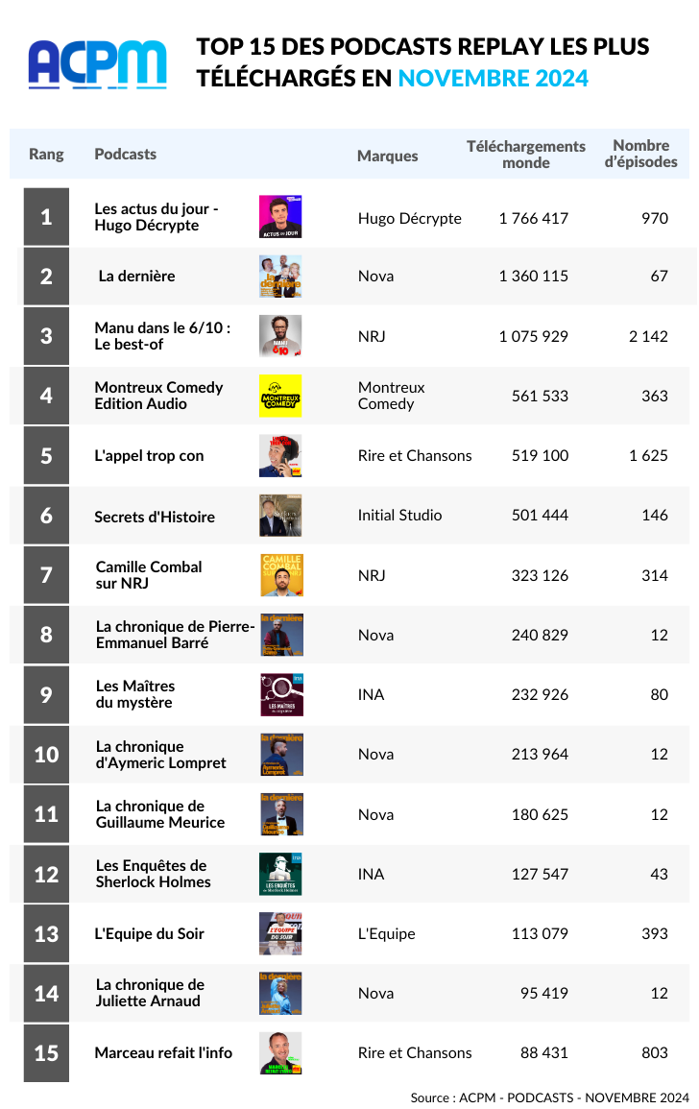This screenshot has height=1109, width=699.
Task: Click the Téléchargements monde column header
Action: 525,155
